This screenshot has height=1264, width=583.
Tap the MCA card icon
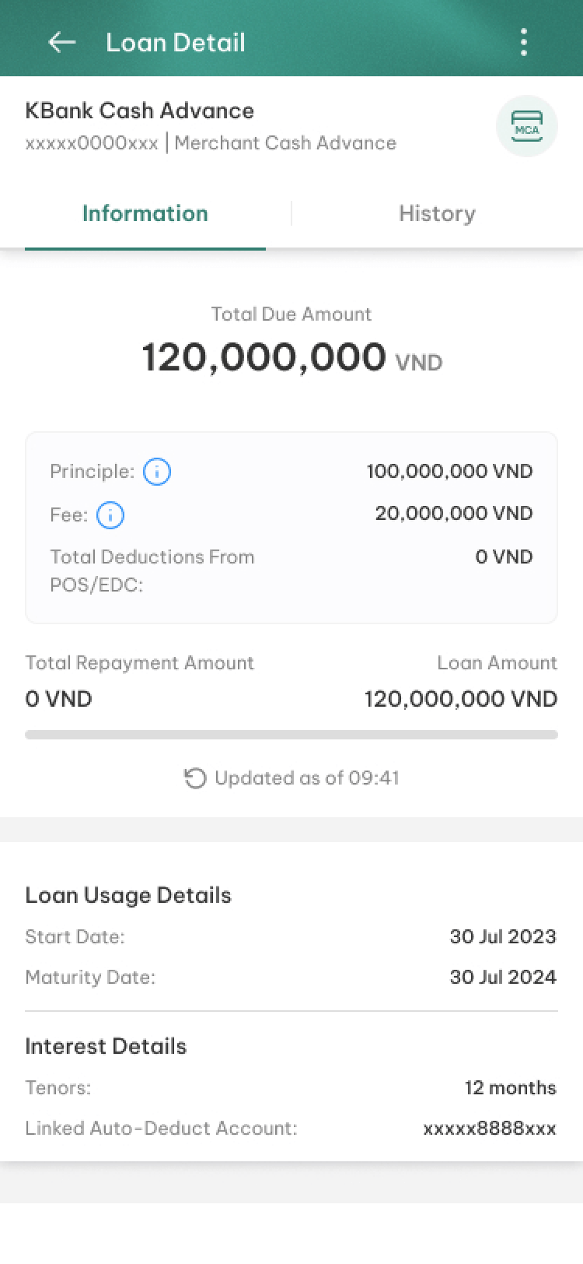[x=527, y=126]
